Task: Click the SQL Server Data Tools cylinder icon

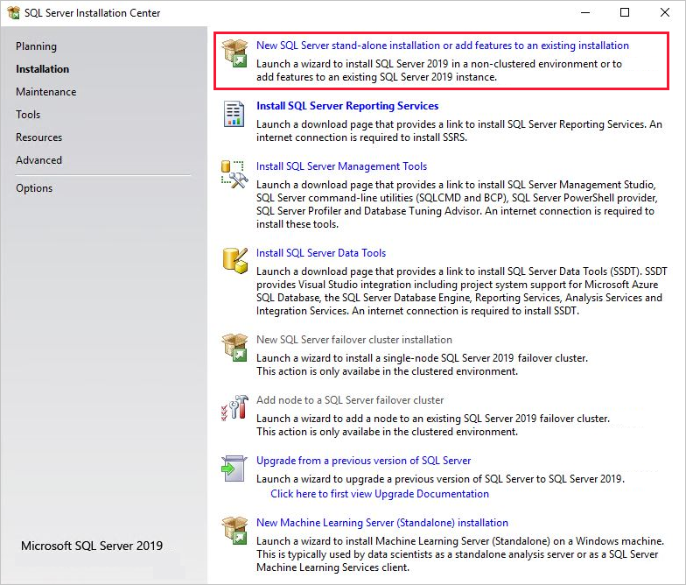Action: tap(234, 261)
